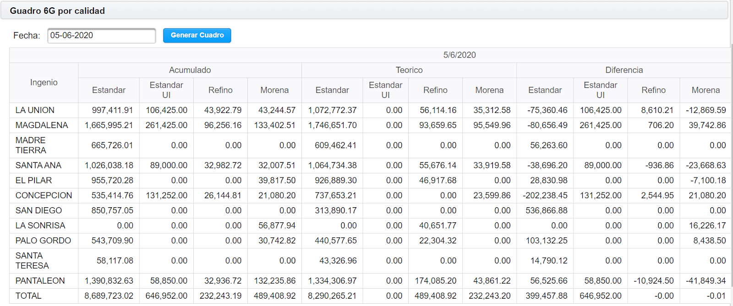Select the MAGDALENA row label
The height and width of the screenshot is (306, 733).
point(42,125)
